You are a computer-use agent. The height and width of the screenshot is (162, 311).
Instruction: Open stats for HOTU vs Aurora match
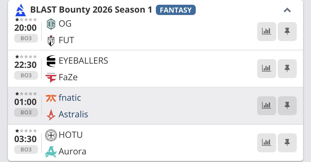tap(266, 143)
